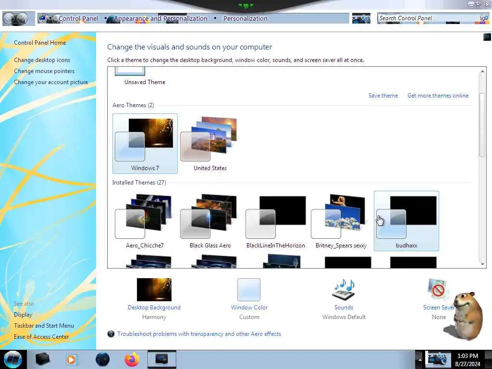
Task: Click the Unsaved Theme thumbnail
Action: (130, 71)
